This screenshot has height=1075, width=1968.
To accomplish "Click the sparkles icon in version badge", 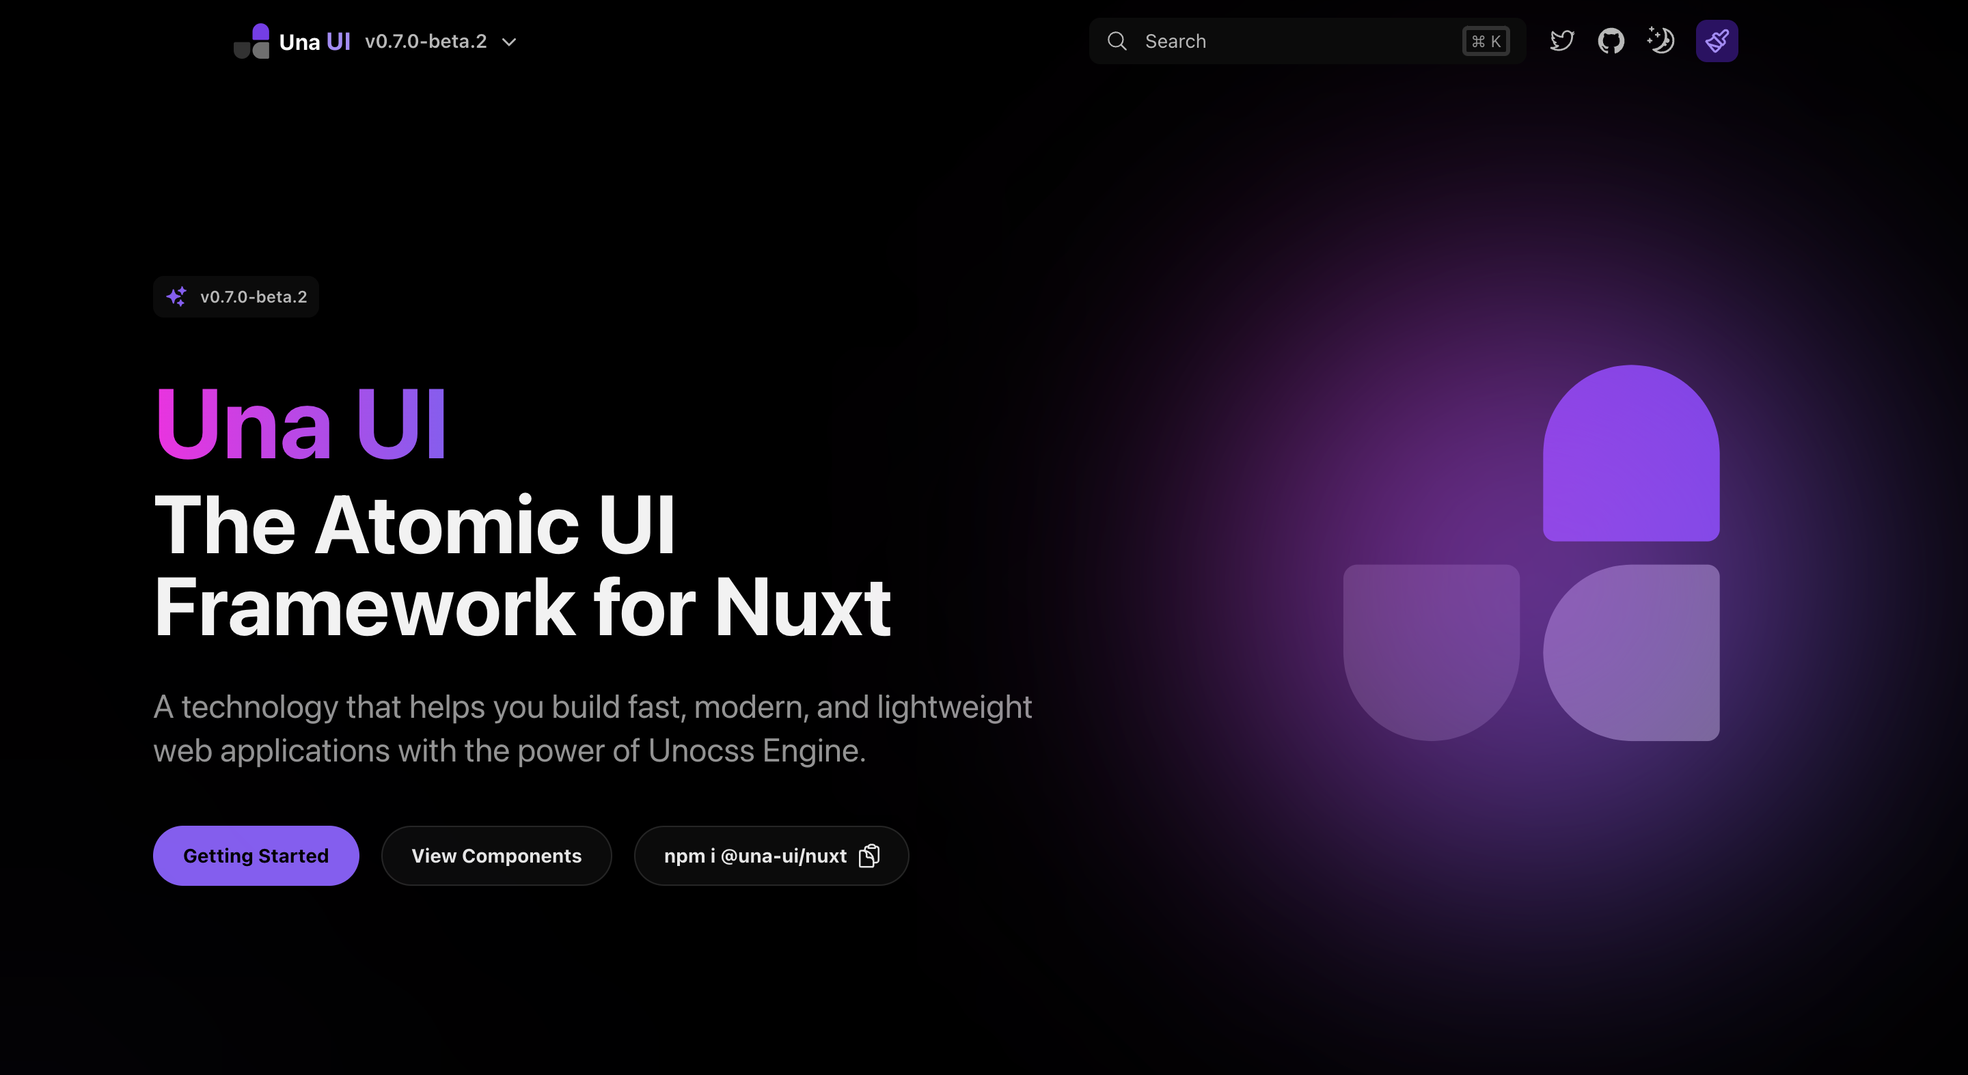I will coord(176,296).
